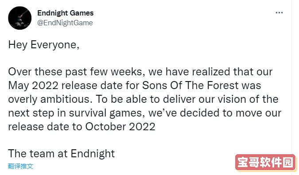The image size is (299, 175).
Task: Select the 'Sons Of The Forest' title text
Action: tap(190, 85)
